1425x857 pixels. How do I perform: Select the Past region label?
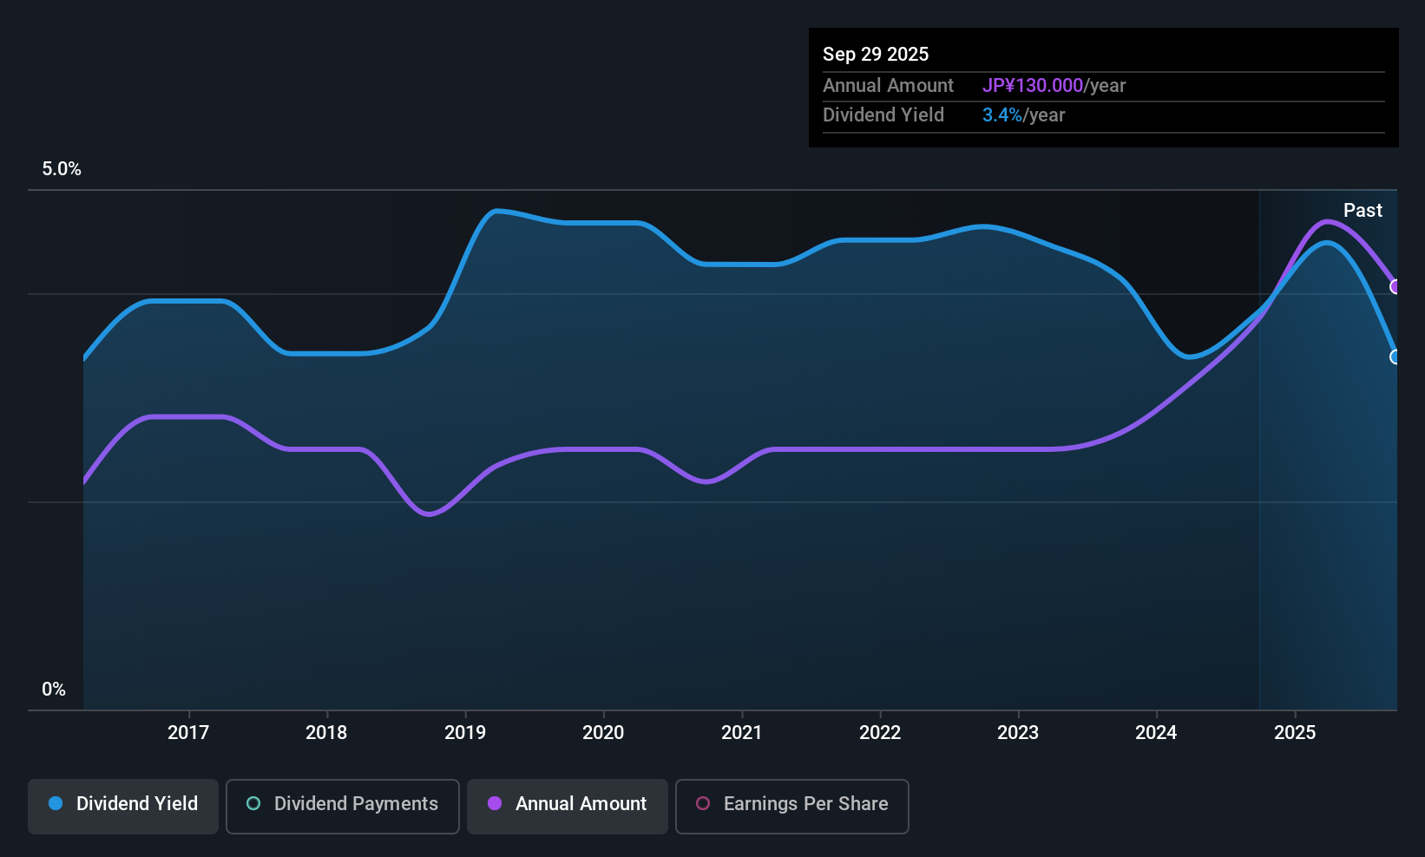click(1363, 210)
